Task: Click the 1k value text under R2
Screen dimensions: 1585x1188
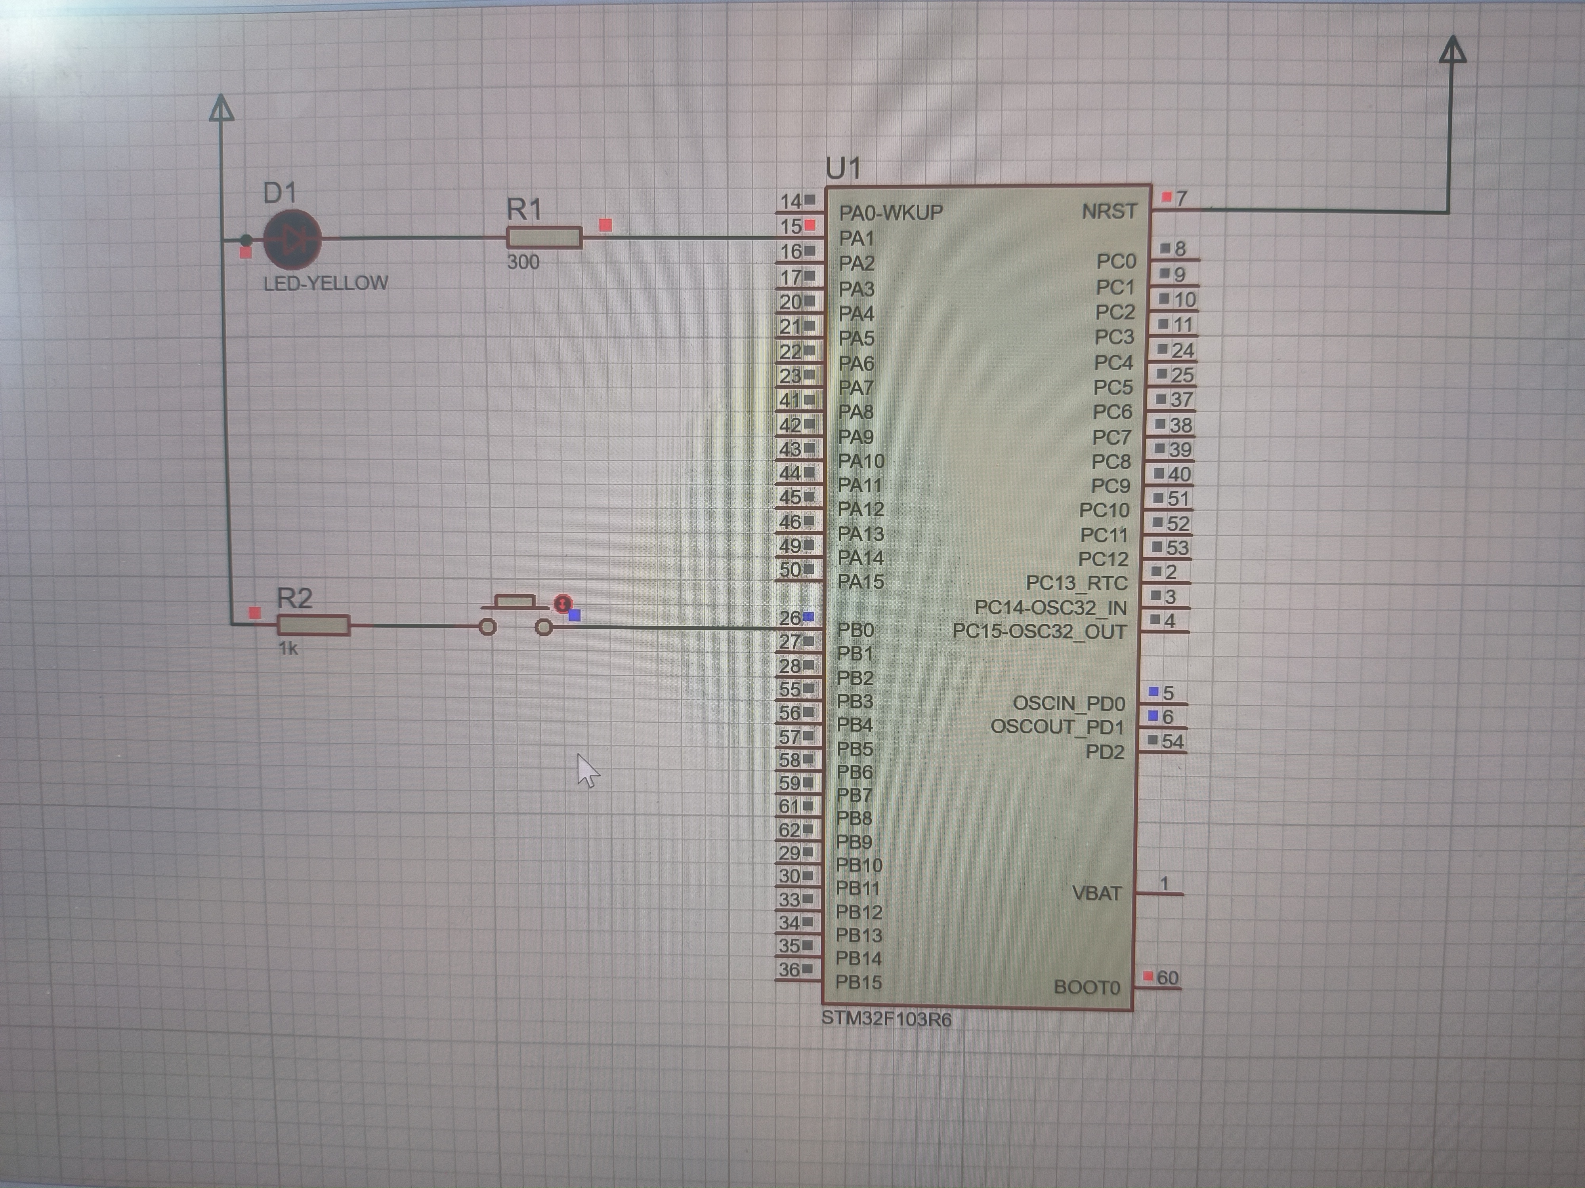Action: tap(288, 648)
